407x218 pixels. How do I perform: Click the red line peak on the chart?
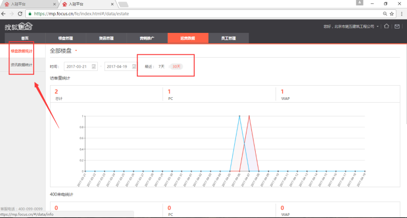pyautogui.click(x=249, y=116)
